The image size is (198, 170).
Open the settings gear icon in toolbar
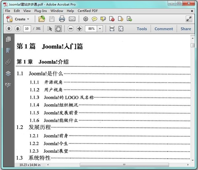(x=85, y=19)
